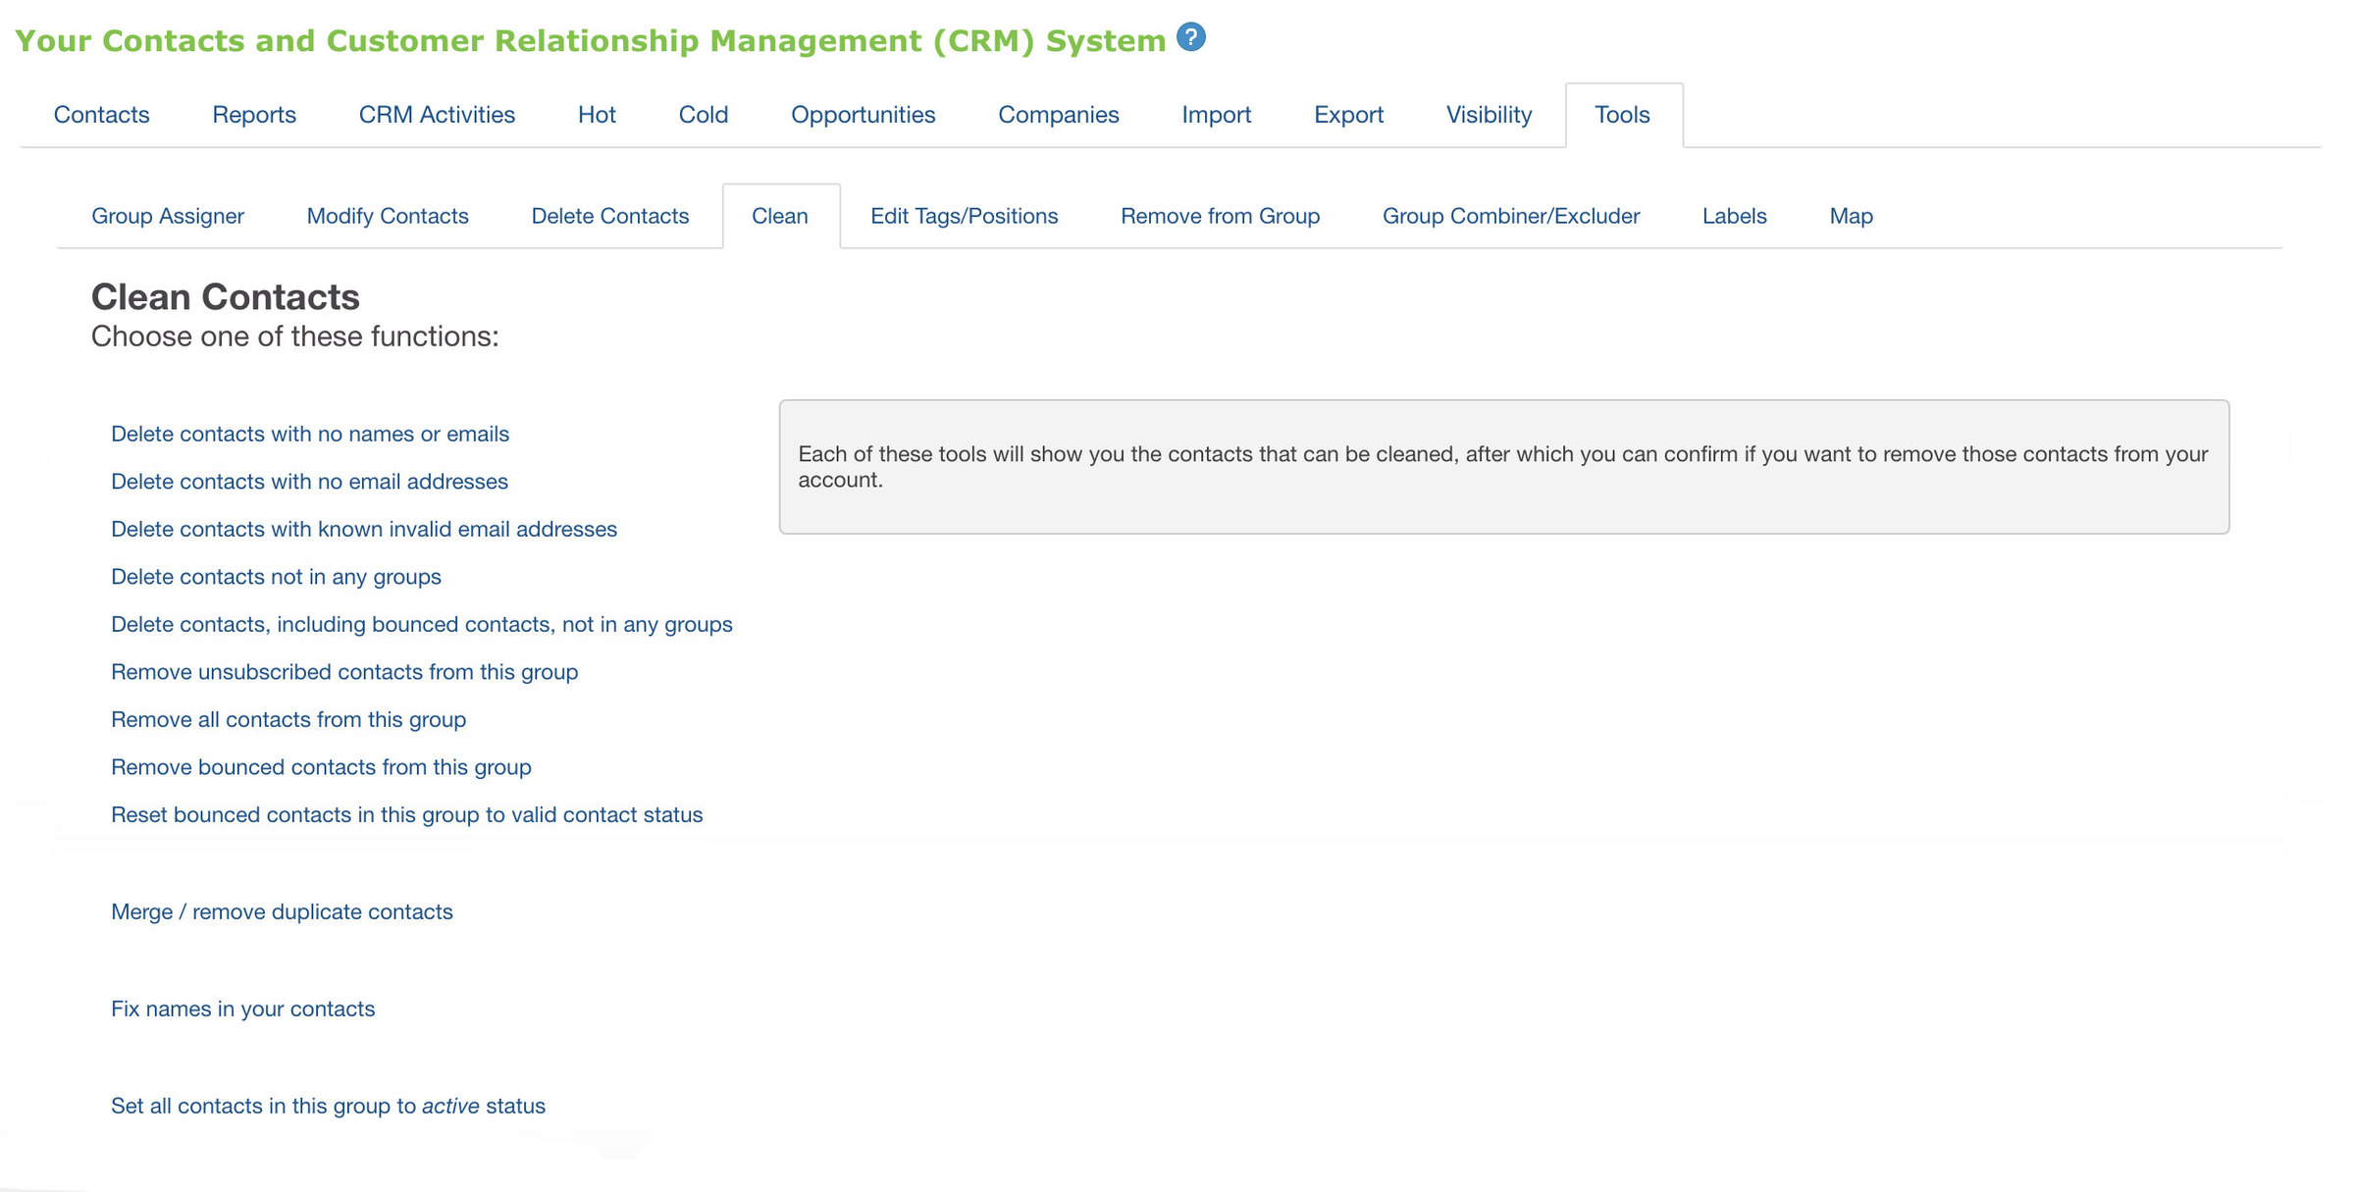Select Remove bounced contacts from this group
Image resolution: width=2355 pixels, height=1192 pixels.
(321, 767)
